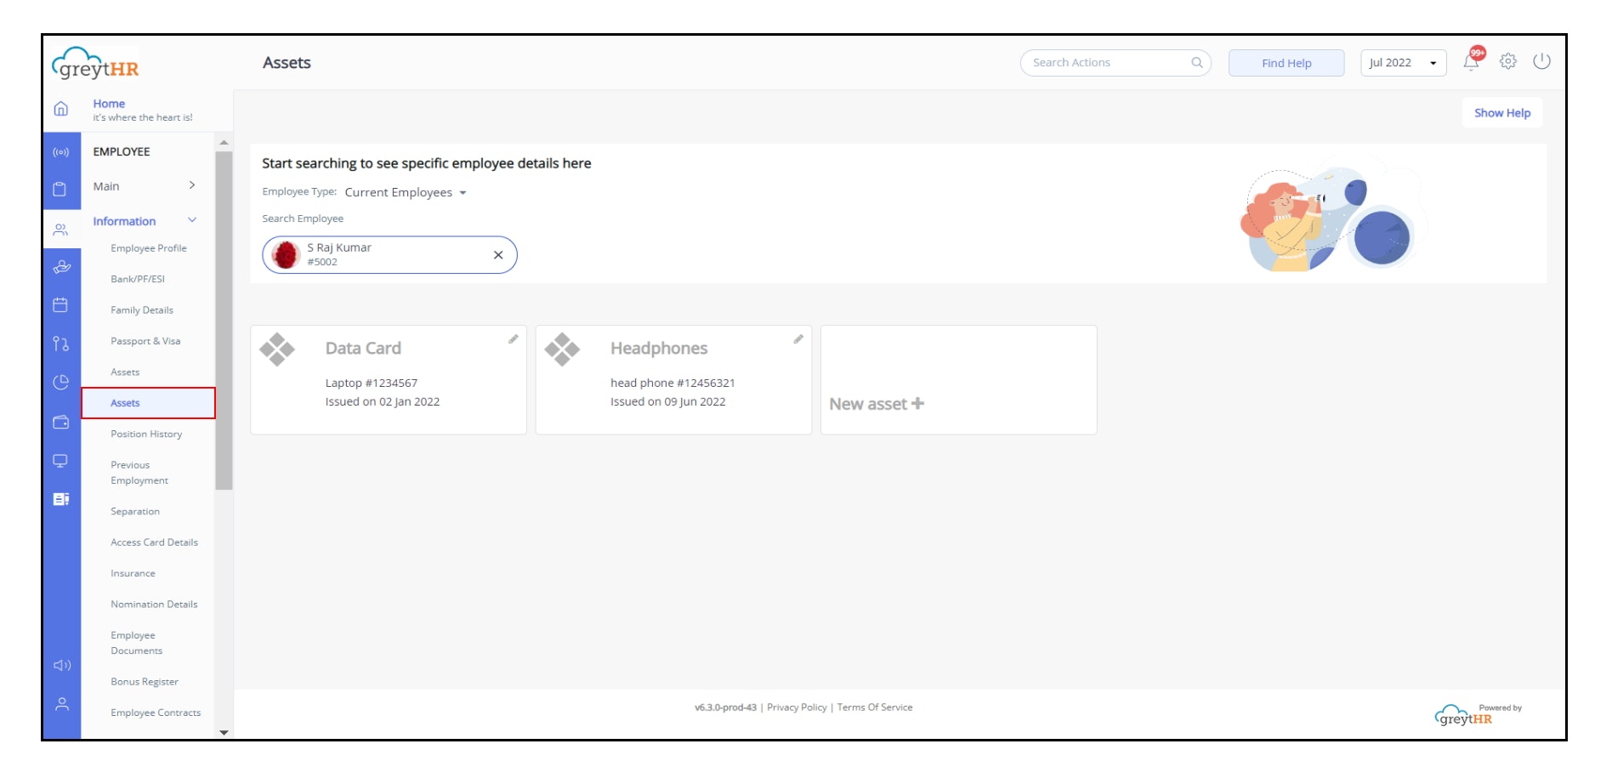The height and width of the screenshot is (778, 1612).
Task: Open the Current Employees type dropdown
Action: (406, 193)
